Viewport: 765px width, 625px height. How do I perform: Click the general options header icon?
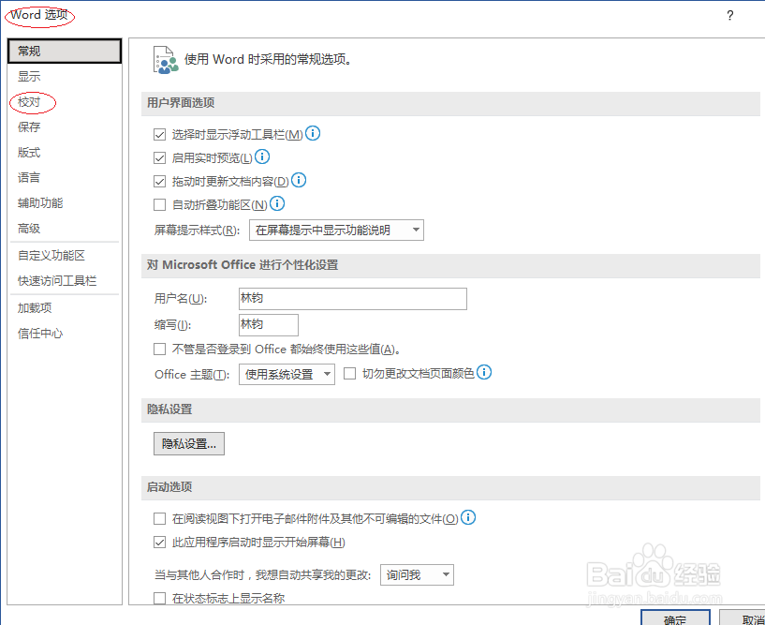coord(166,60)
